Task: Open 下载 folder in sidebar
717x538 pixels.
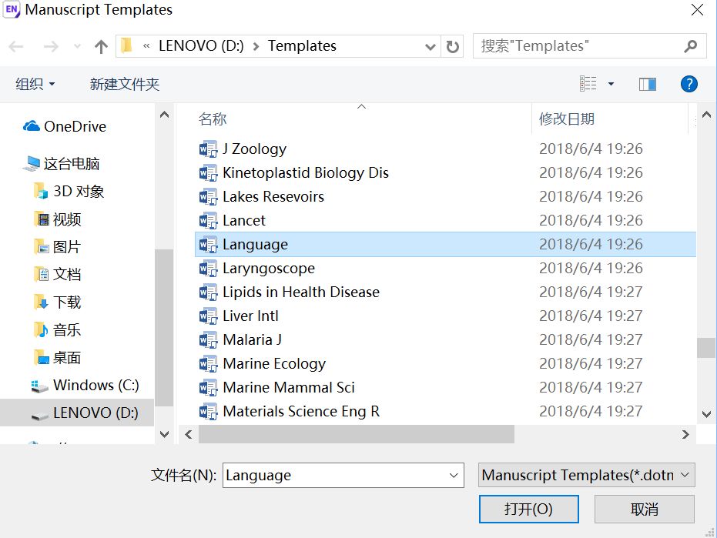Action: pos(58,302)
